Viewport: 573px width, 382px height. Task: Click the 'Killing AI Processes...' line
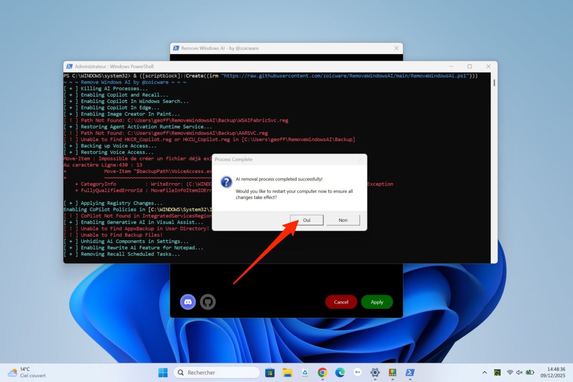pos(105,88)
